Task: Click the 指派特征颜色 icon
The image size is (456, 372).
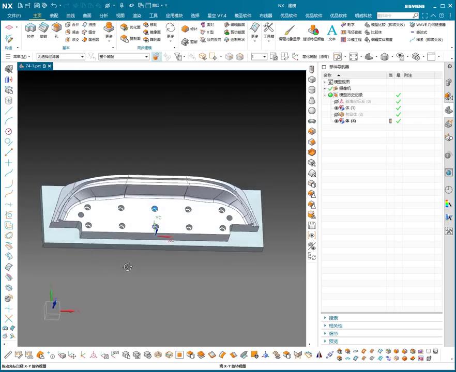Action: 313,30
